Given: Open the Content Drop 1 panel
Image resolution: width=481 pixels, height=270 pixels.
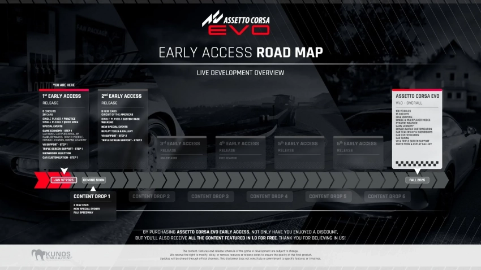Looking at the screenshot, I should tap(93, 206).
